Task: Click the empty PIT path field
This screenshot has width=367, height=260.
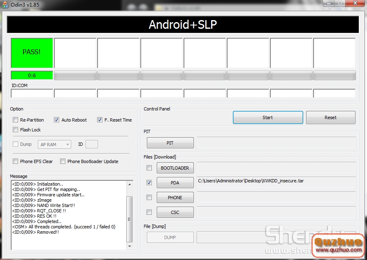Action: click(x=276, y=143)
